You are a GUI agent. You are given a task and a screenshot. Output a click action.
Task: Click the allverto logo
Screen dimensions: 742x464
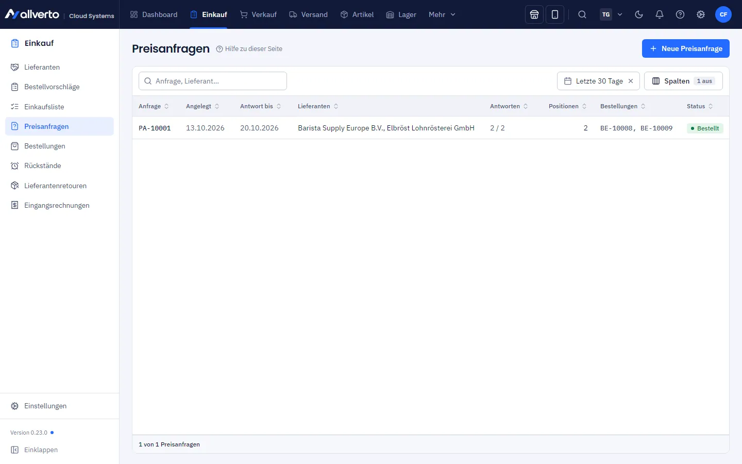pyautogui.click(x=32, y=14)
